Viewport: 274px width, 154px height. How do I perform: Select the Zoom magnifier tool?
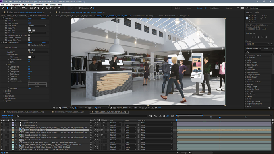15,8
